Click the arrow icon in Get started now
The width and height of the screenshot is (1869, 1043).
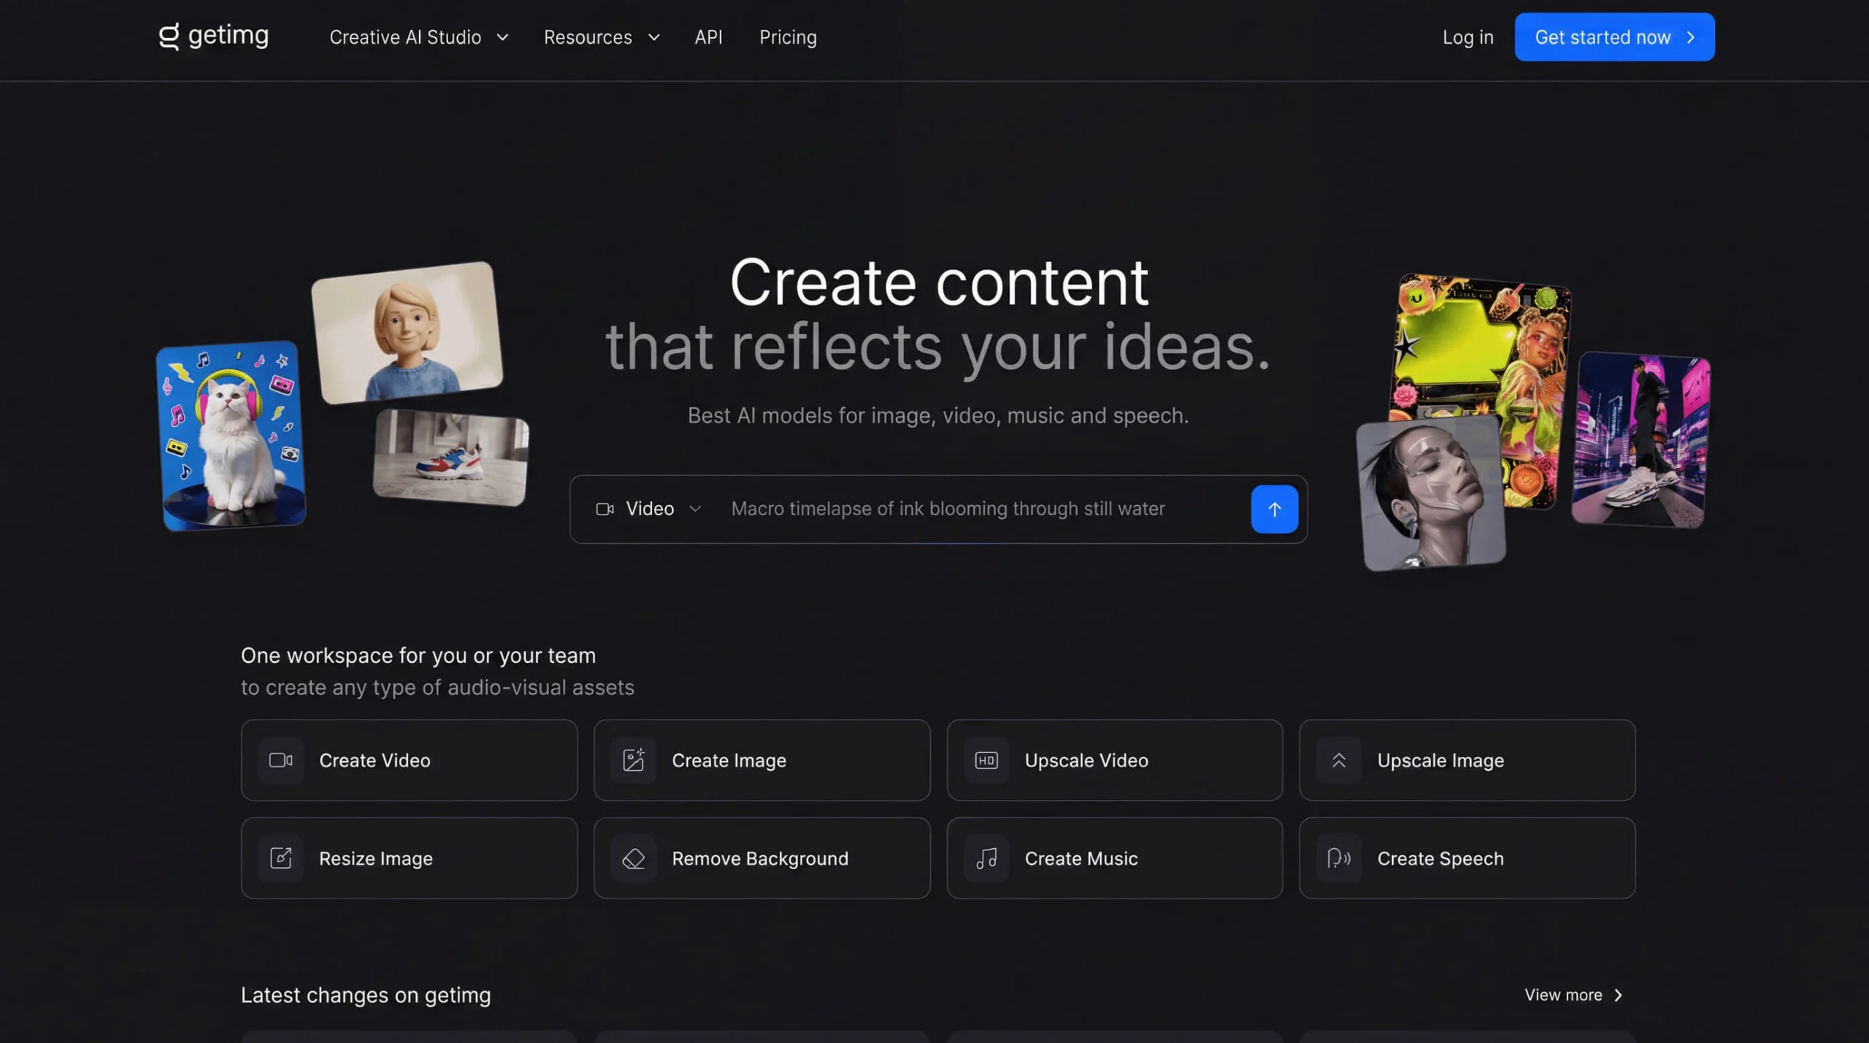coord(1690,37)
